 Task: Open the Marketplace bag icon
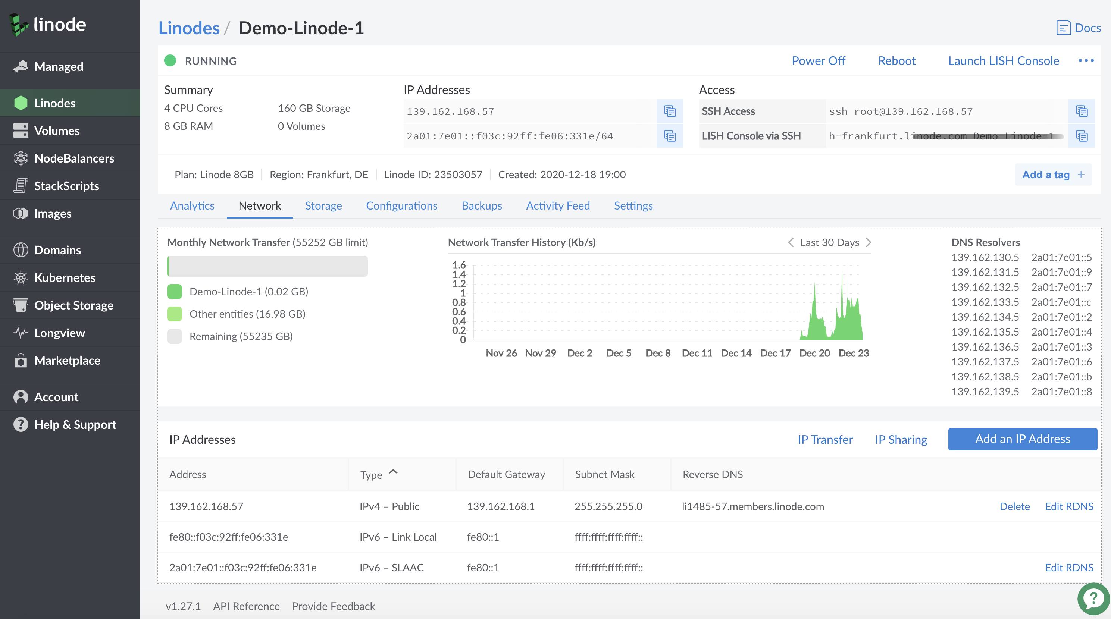point(20,360)
